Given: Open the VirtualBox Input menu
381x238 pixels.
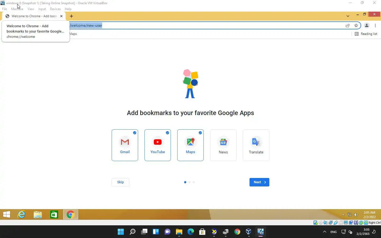Looking at the screenshot, I should pos(42,9).
